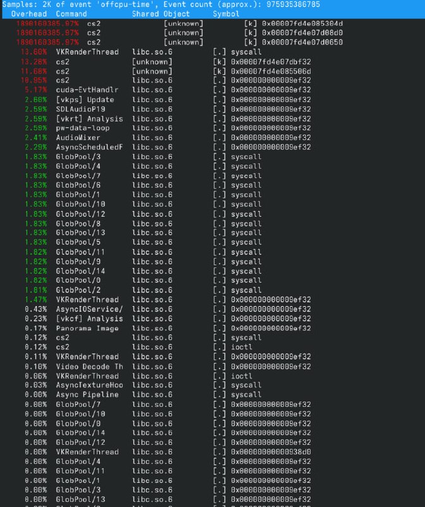Screen dimensions: 425x507
Task: Click the AsyncScheduledF entry
Action: (89, 147)
